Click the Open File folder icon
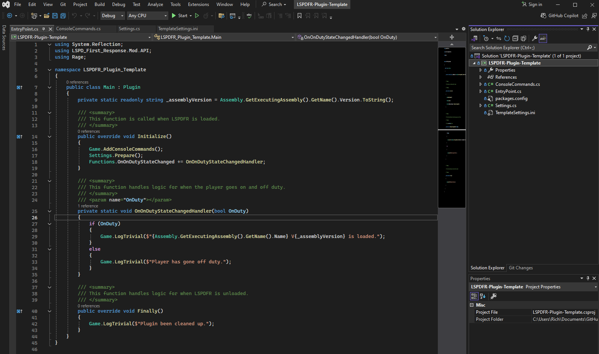The height and width of the screenshot is (354, 599). coord(47,16)
